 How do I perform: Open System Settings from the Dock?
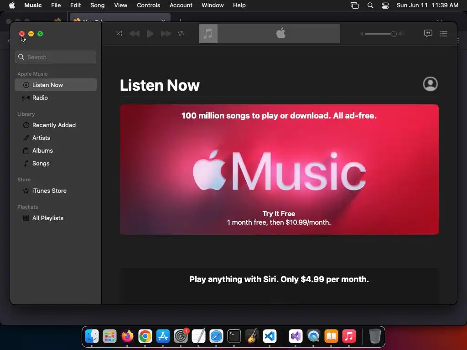[x=181, y=336]
